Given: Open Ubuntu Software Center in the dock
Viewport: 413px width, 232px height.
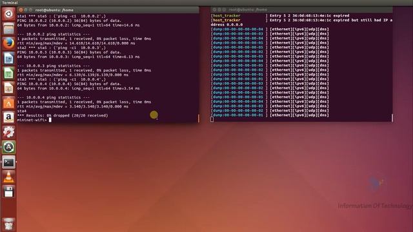Looking at the screenshot, I should coord(8,102).
